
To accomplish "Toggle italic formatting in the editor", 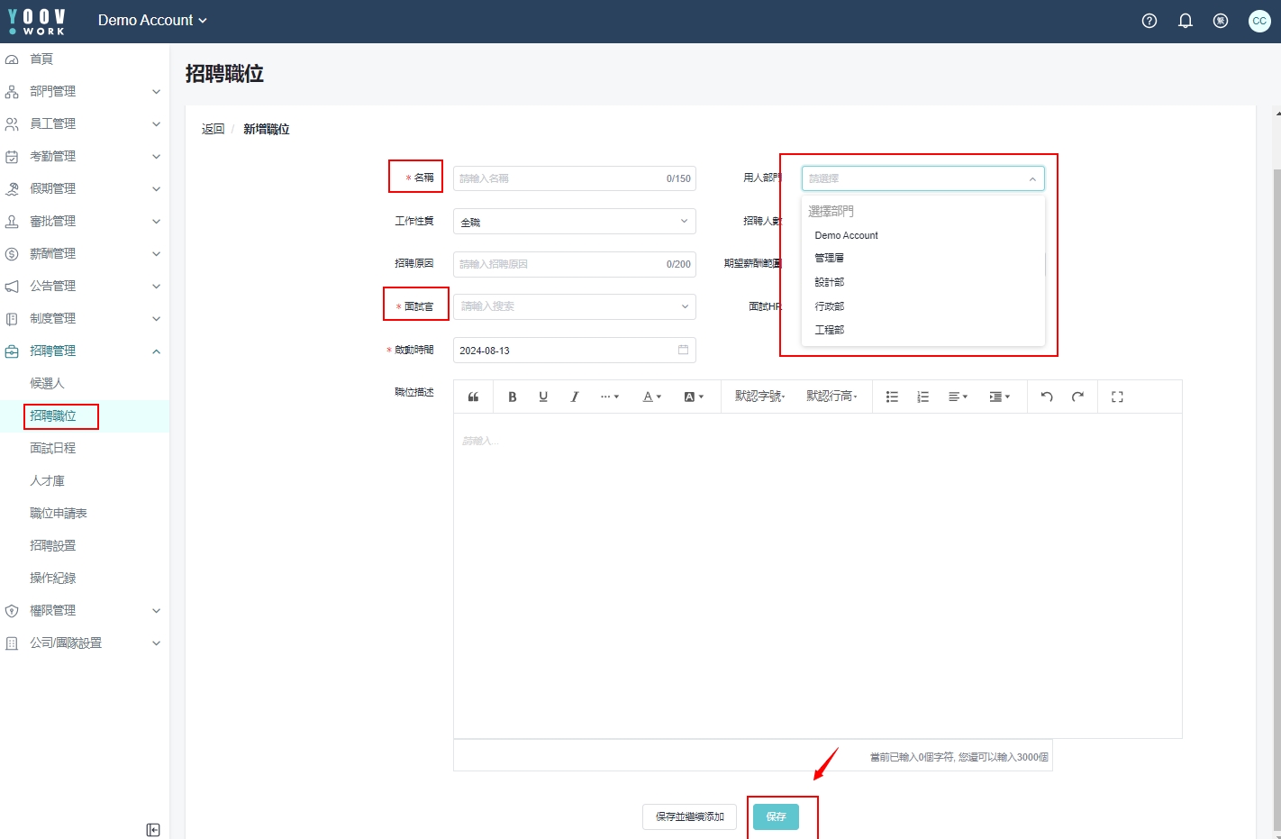I will (x=574, y=397).
